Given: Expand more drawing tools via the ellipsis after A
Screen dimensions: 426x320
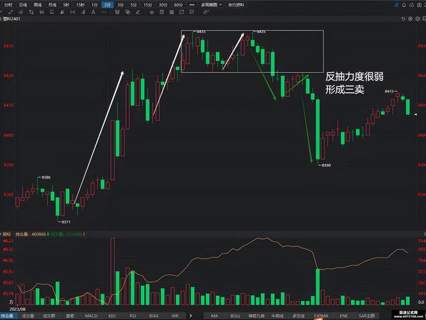Looking at the screenshot, I should point(104,12).
